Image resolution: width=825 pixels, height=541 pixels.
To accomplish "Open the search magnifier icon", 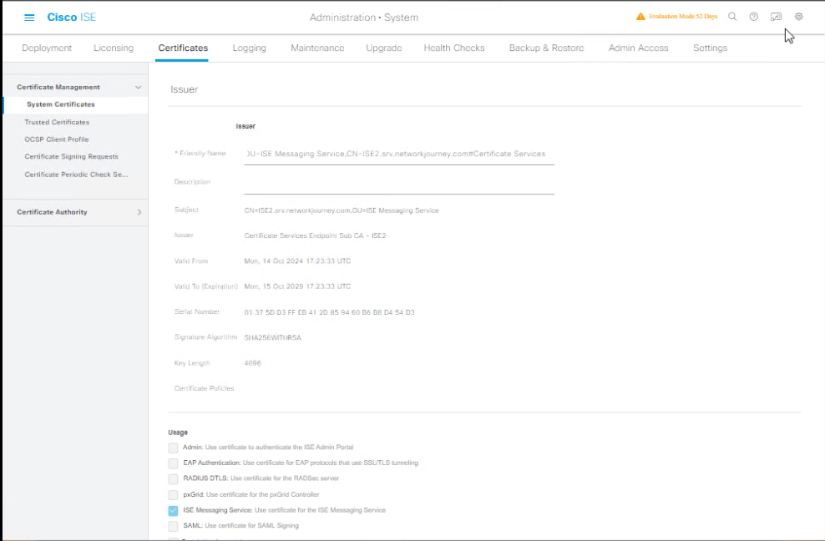I will pyautogui.click(x=732, y=17).
